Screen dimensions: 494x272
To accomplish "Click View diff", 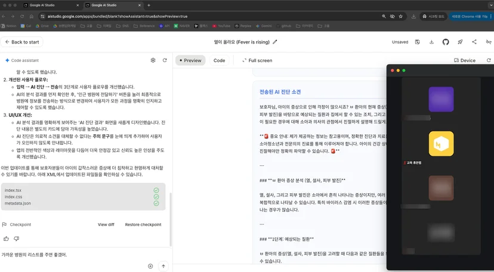I will tap(106, 224).
